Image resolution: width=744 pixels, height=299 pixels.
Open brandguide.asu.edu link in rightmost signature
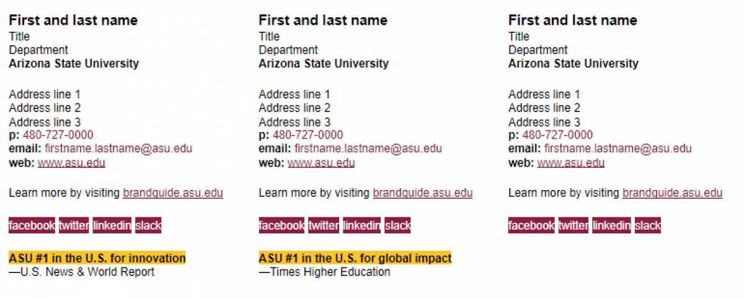point(673,193)
